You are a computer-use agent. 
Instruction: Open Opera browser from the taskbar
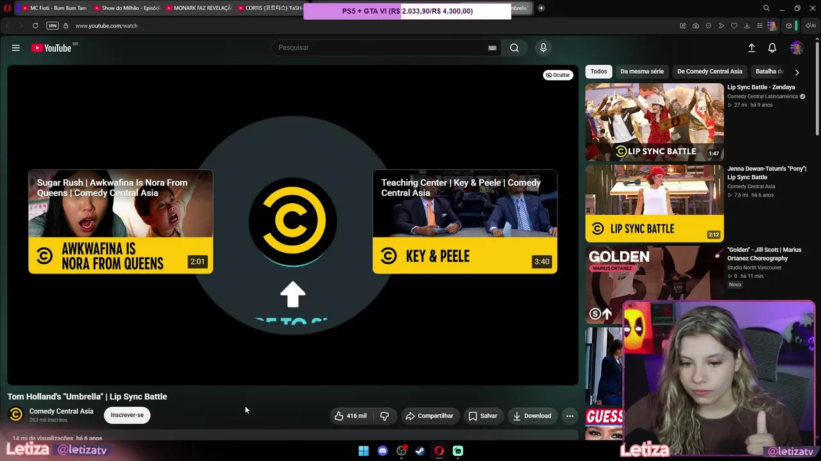pos(439,451)
